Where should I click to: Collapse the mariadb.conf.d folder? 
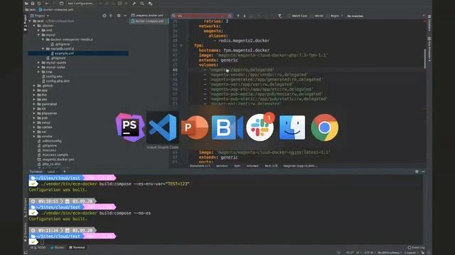point(43,49)
